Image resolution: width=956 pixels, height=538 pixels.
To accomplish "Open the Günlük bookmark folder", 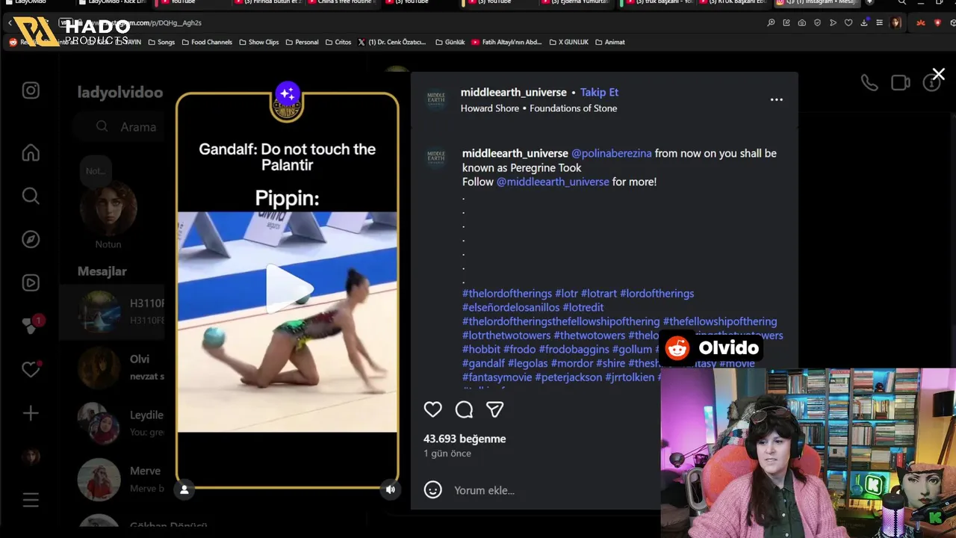I will coord(450,42).
